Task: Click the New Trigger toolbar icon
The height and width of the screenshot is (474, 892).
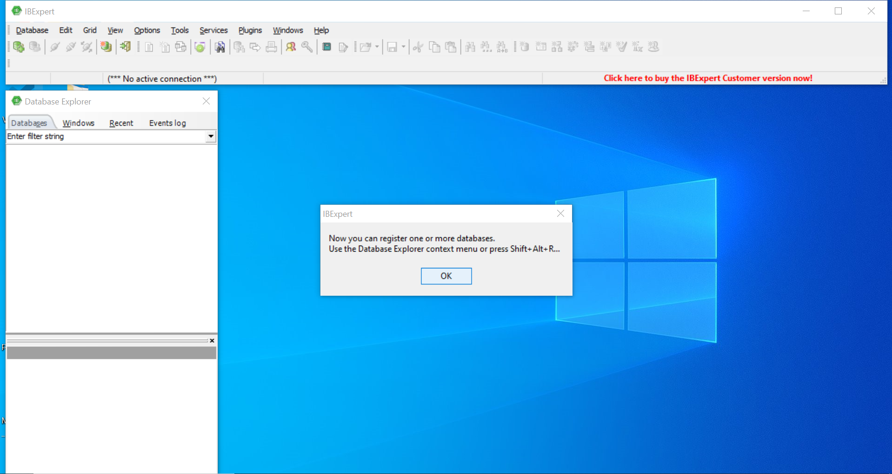Action: tap(589, 47)
